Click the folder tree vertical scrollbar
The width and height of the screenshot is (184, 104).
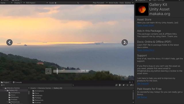pyautogui.click(x=29, y=92)
